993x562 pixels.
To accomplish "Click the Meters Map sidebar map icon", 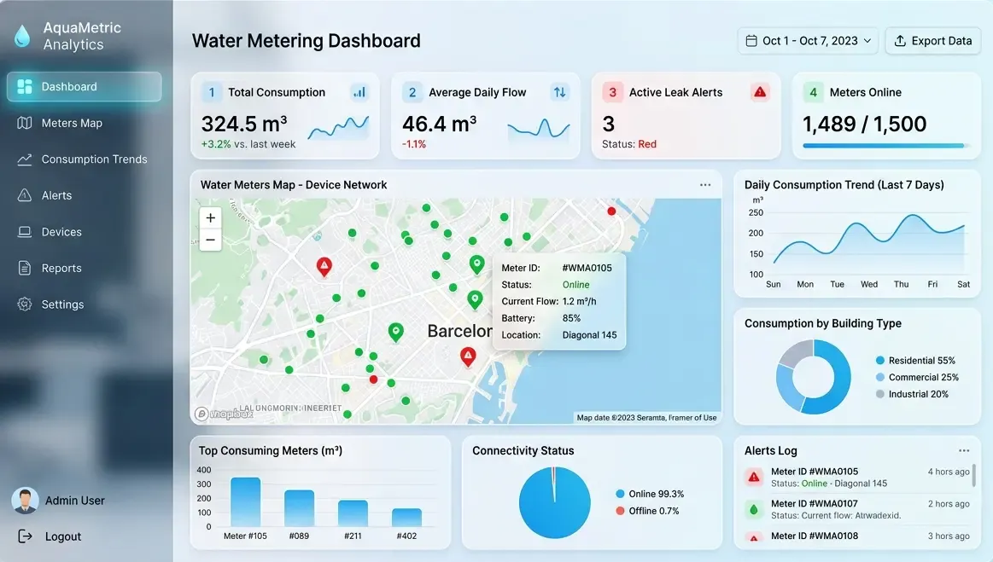I will point(25,123).
